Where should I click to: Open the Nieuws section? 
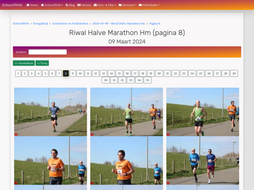[84, 5]
